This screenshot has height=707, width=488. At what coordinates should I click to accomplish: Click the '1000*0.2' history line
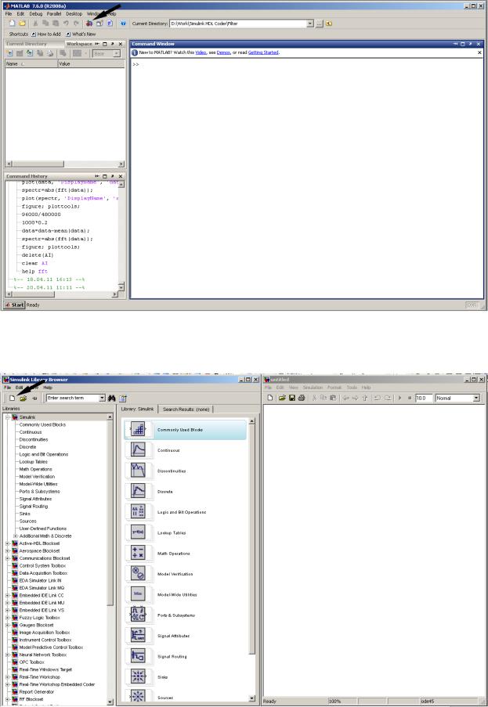tap(34, 222)
